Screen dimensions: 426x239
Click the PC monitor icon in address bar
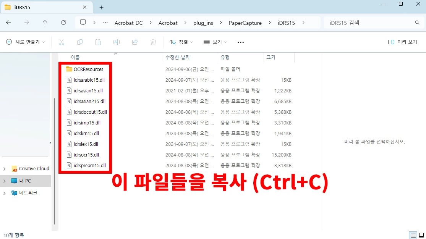tap(83, 23)
